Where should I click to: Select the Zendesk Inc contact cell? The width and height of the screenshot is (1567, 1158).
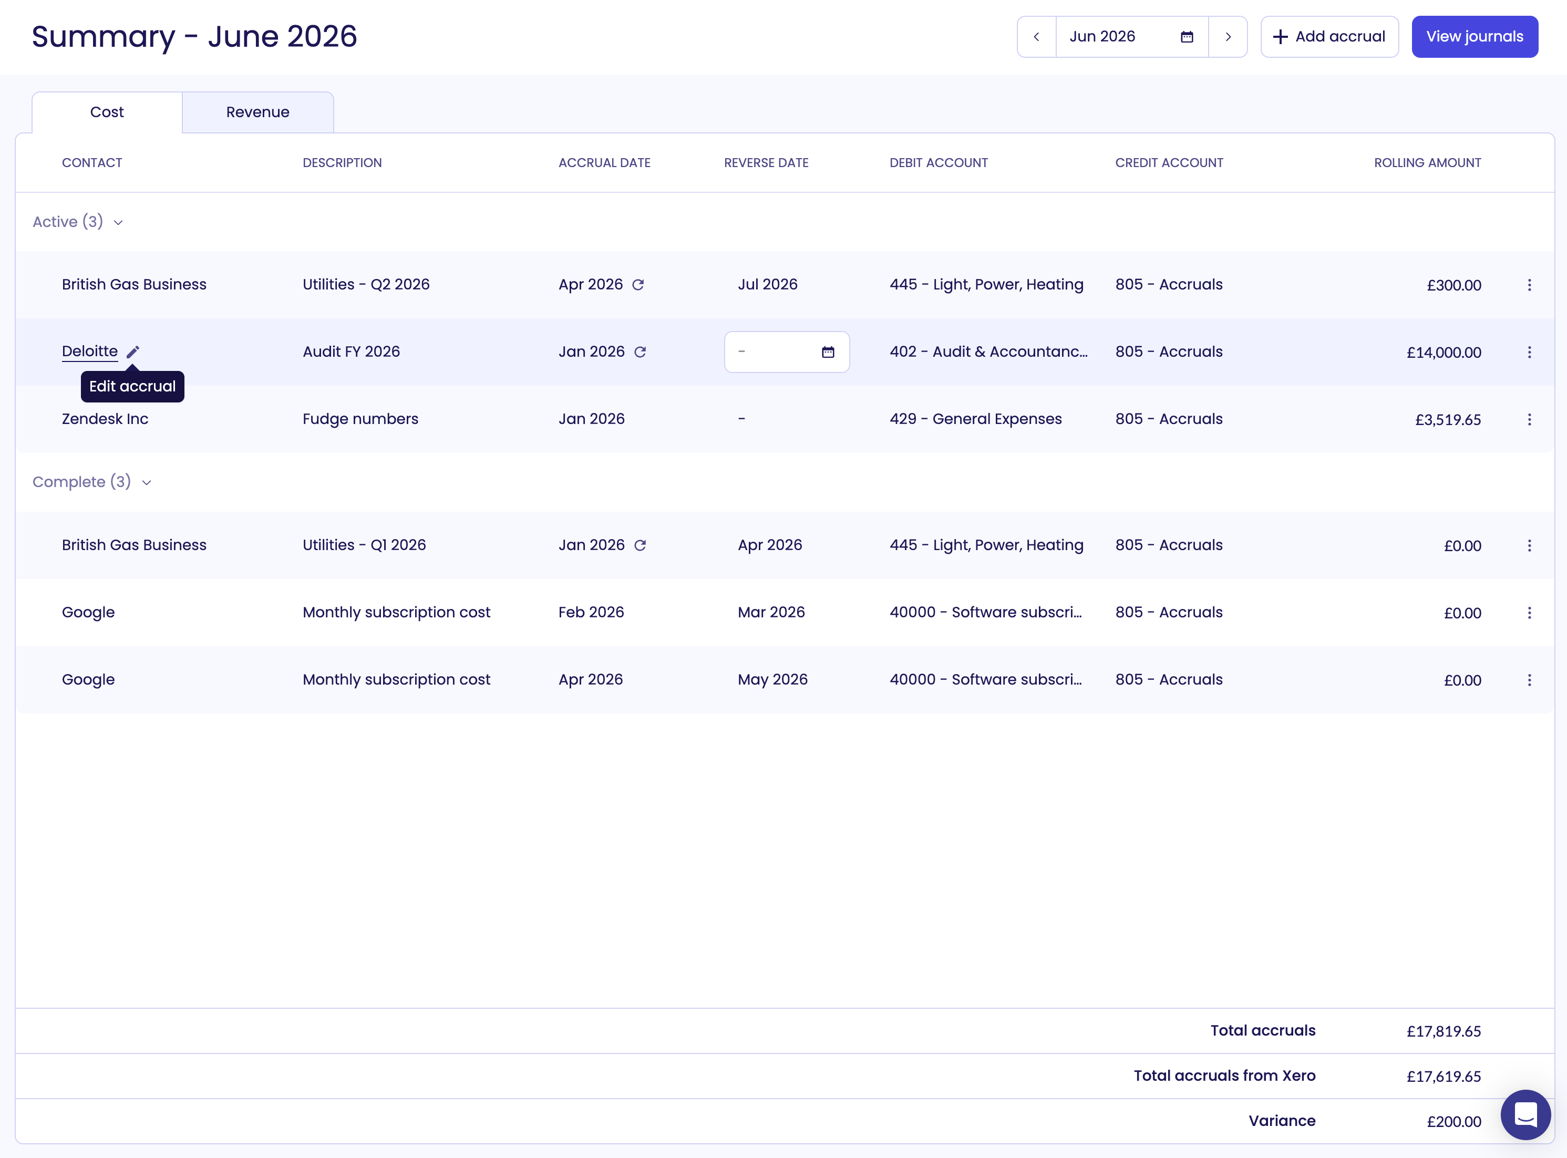click(x=105, y=419)
